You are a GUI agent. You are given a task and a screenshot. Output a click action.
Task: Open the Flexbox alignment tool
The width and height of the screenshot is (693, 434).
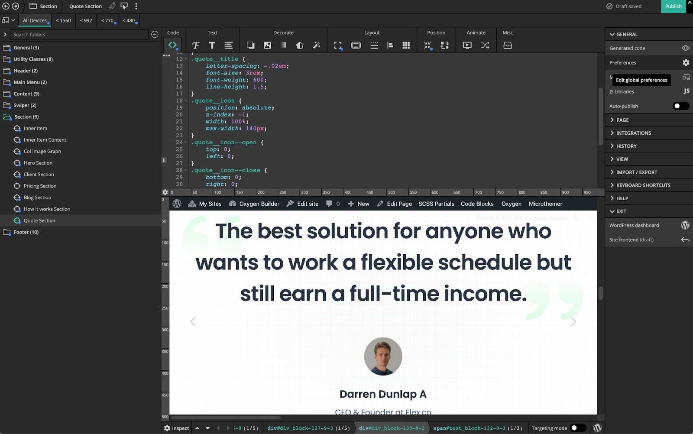coord(390,45)
